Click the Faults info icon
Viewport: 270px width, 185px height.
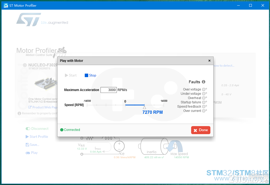pos(203,82)
